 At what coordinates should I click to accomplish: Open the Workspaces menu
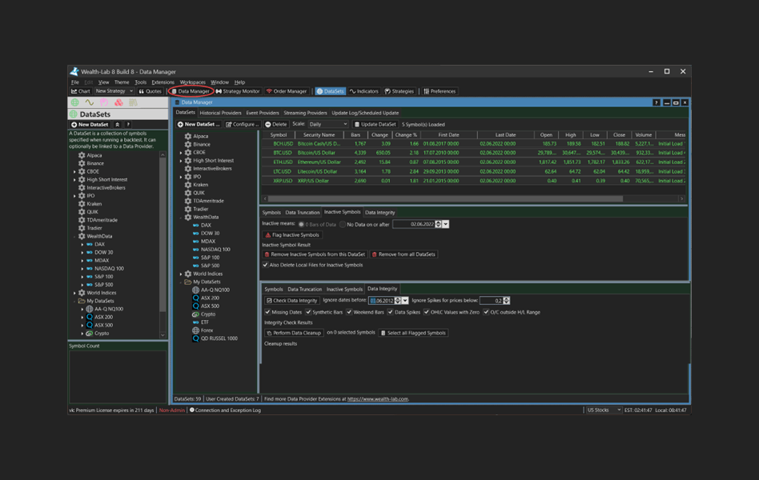[x=192, y=82]
